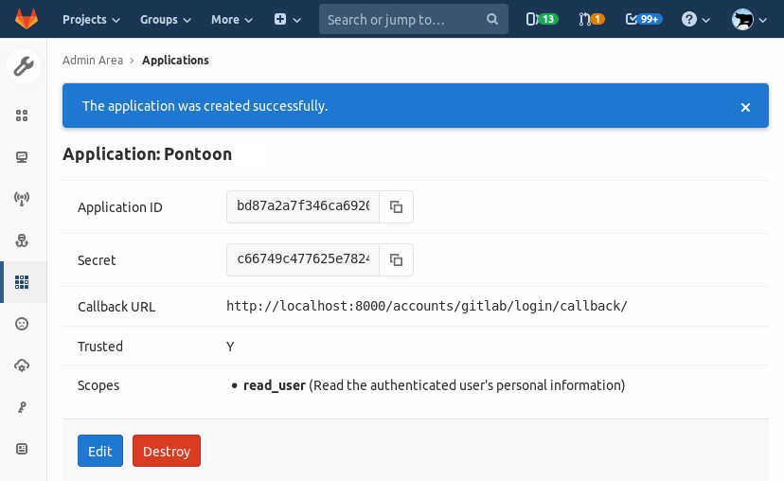
Task: Dismiss the application created successfully alert
Action: click(745, 108)
